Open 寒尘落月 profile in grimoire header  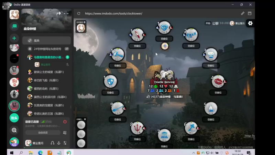coord(237,23)
